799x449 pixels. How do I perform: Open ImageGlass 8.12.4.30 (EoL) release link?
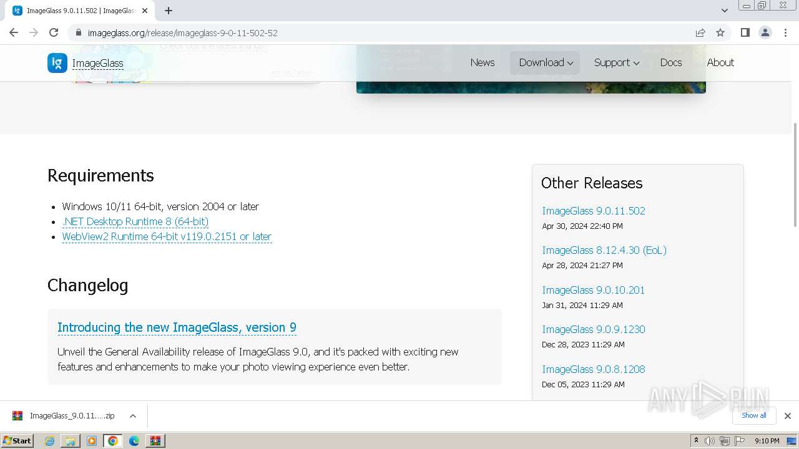click(x=604, y=250)
